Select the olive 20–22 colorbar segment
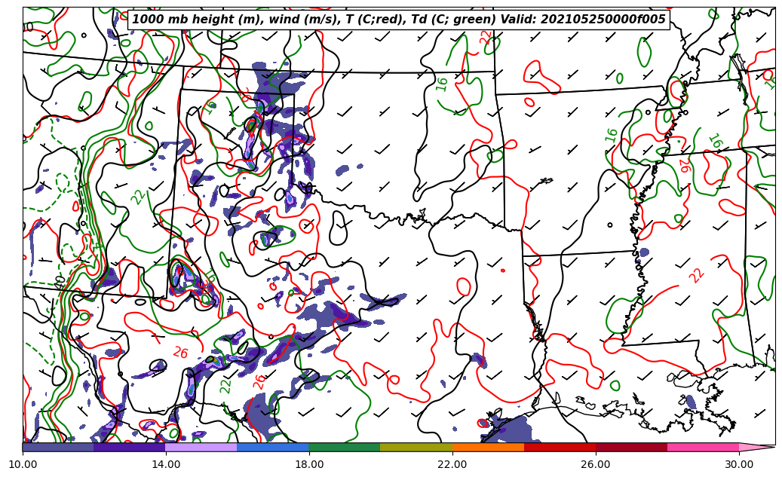Screen dimensions: 782x477 tap(416, 447)
